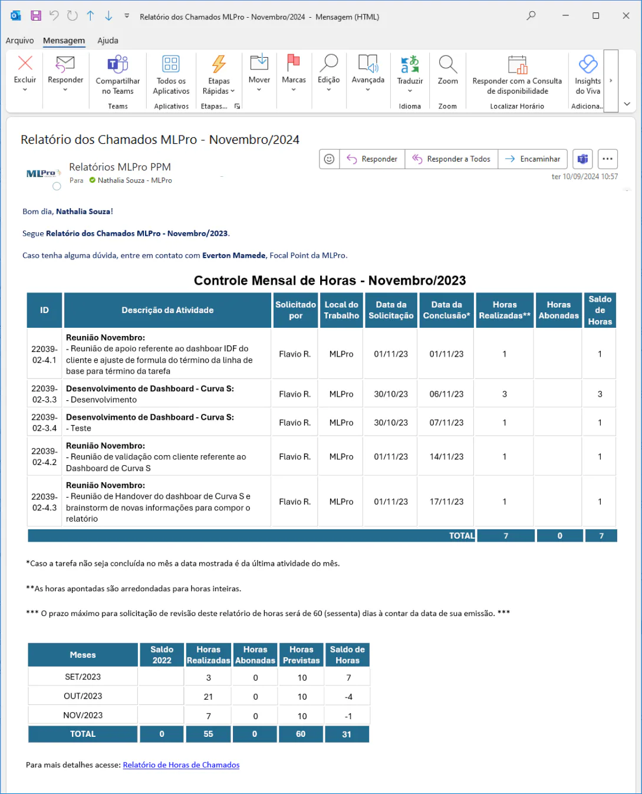Open Etapas Rápidas lightning menu
The width and height of the screenshot is (642, 794).
[x=219, y=75]
